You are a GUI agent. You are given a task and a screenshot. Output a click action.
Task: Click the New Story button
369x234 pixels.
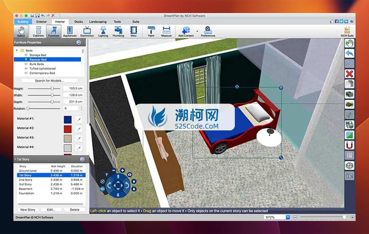pos(28,210)
